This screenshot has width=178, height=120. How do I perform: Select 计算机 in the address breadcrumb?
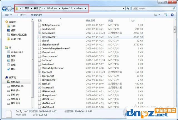pos(26,8)
